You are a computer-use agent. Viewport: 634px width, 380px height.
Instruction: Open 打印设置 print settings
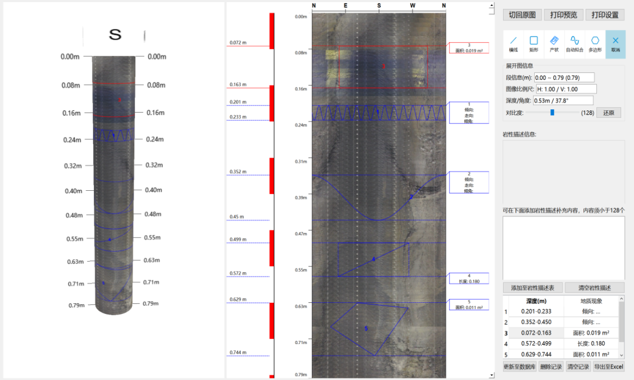pos(604,15)
